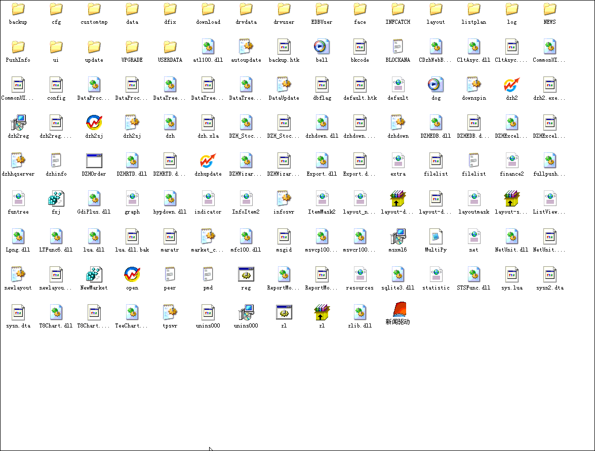Click the funtree web document icon
Screen dimensions: 595x451
[x=18, y=198]
